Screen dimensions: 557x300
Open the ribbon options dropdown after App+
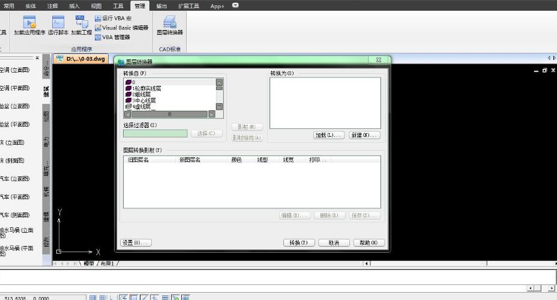click(235, 5)
